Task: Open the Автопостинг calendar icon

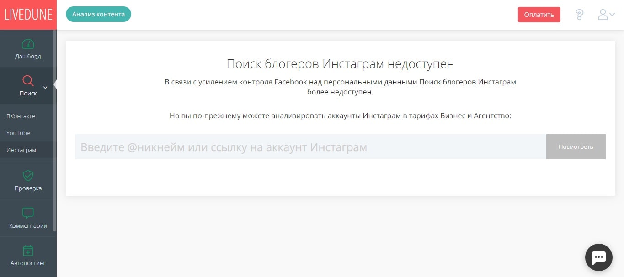Action: [x=28, y=251]
